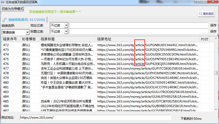The width and height of the screenshot is (219, 124).
Task: Click link address containing GUB0RBD200258J1R
Action: pos(148,106)
